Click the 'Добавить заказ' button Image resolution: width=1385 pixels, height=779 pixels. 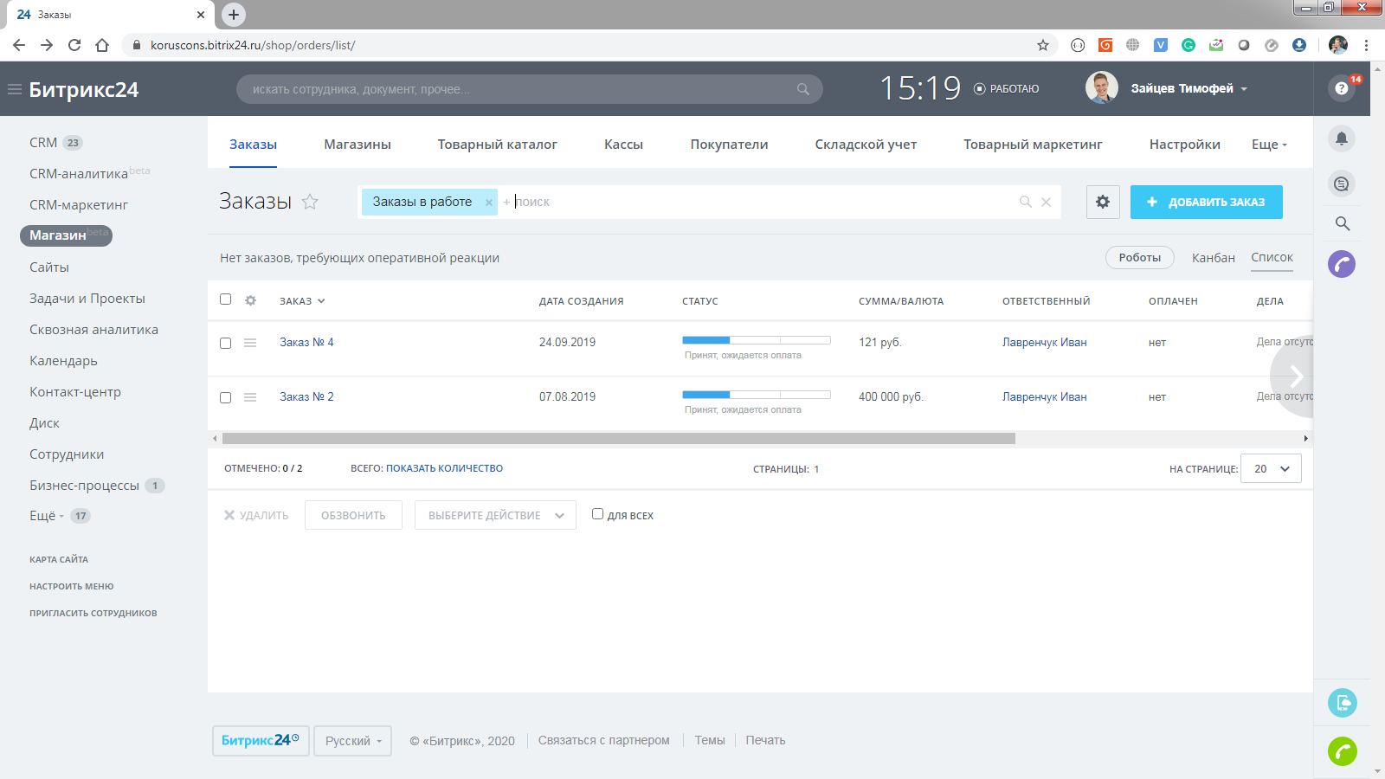point(1206,202)
